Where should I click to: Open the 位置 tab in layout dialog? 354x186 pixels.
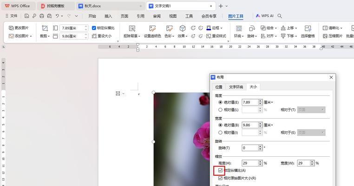(218, 87)
